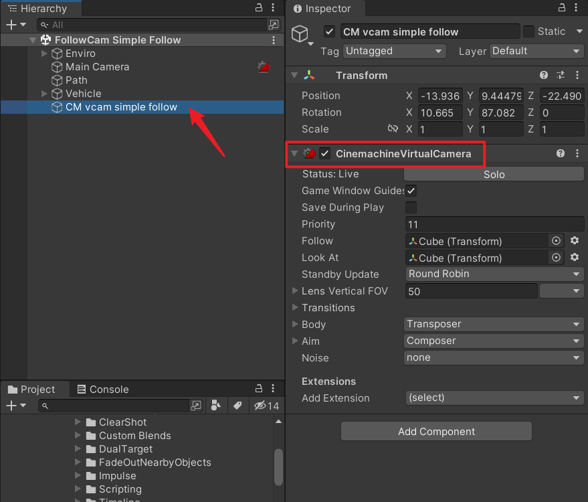Click Position X value field

[x=439, y=96]
